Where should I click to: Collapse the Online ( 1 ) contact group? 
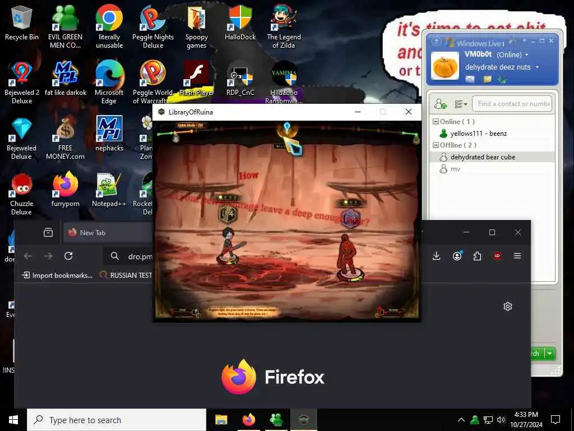tap(436, 121)
